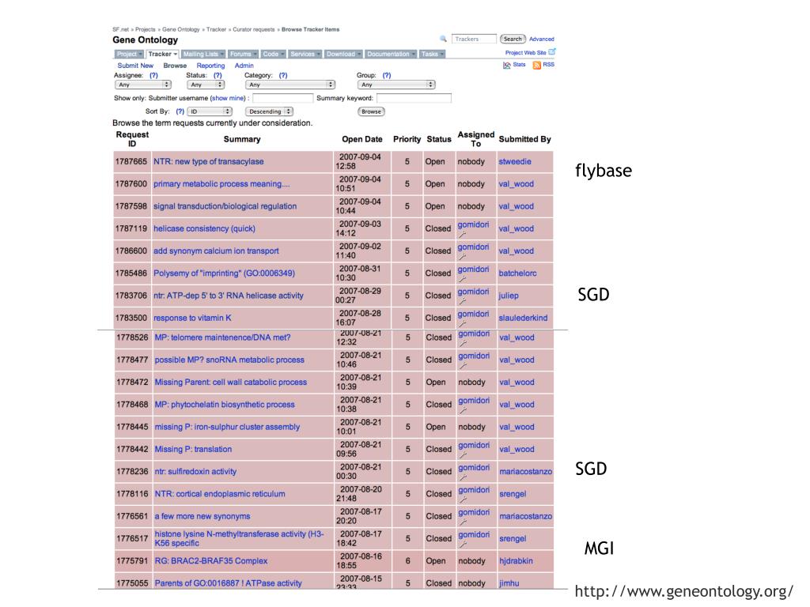
Task: Click submitter juliep link
Action: tap(509, 296)
